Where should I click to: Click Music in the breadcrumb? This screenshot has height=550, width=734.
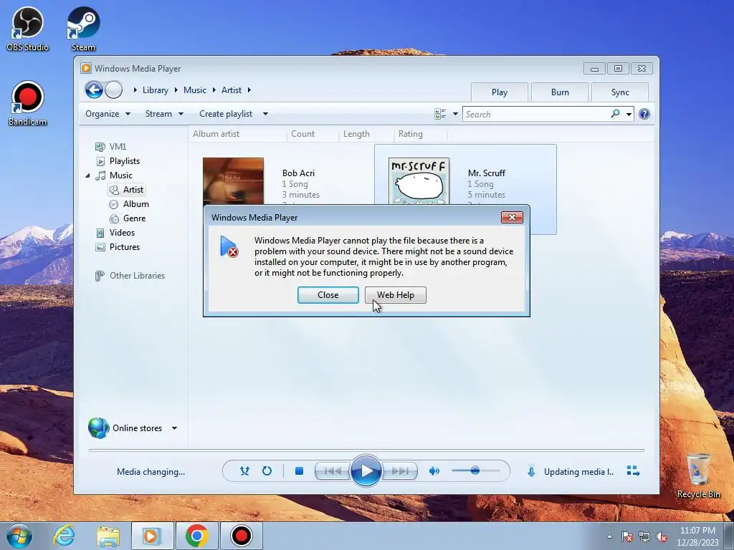[x=195, y=90]
